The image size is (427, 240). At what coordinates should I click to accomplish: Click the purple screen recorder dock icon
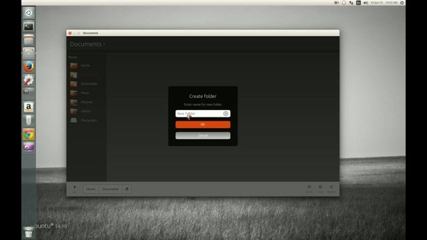tap(29, 147)
